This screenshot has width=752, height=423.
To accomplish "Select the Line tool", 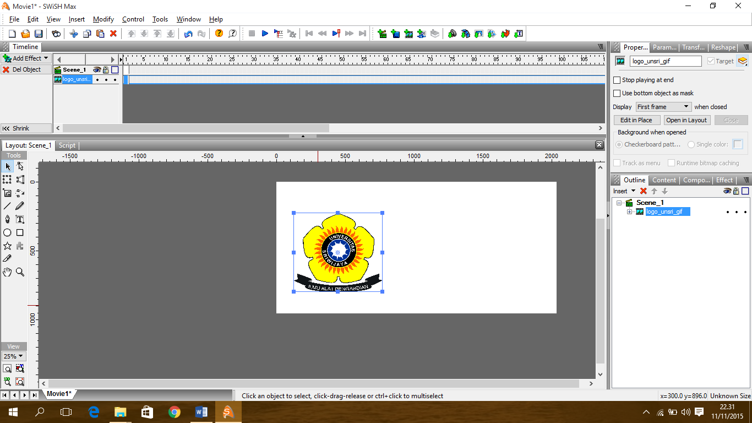I will (8, 206).
